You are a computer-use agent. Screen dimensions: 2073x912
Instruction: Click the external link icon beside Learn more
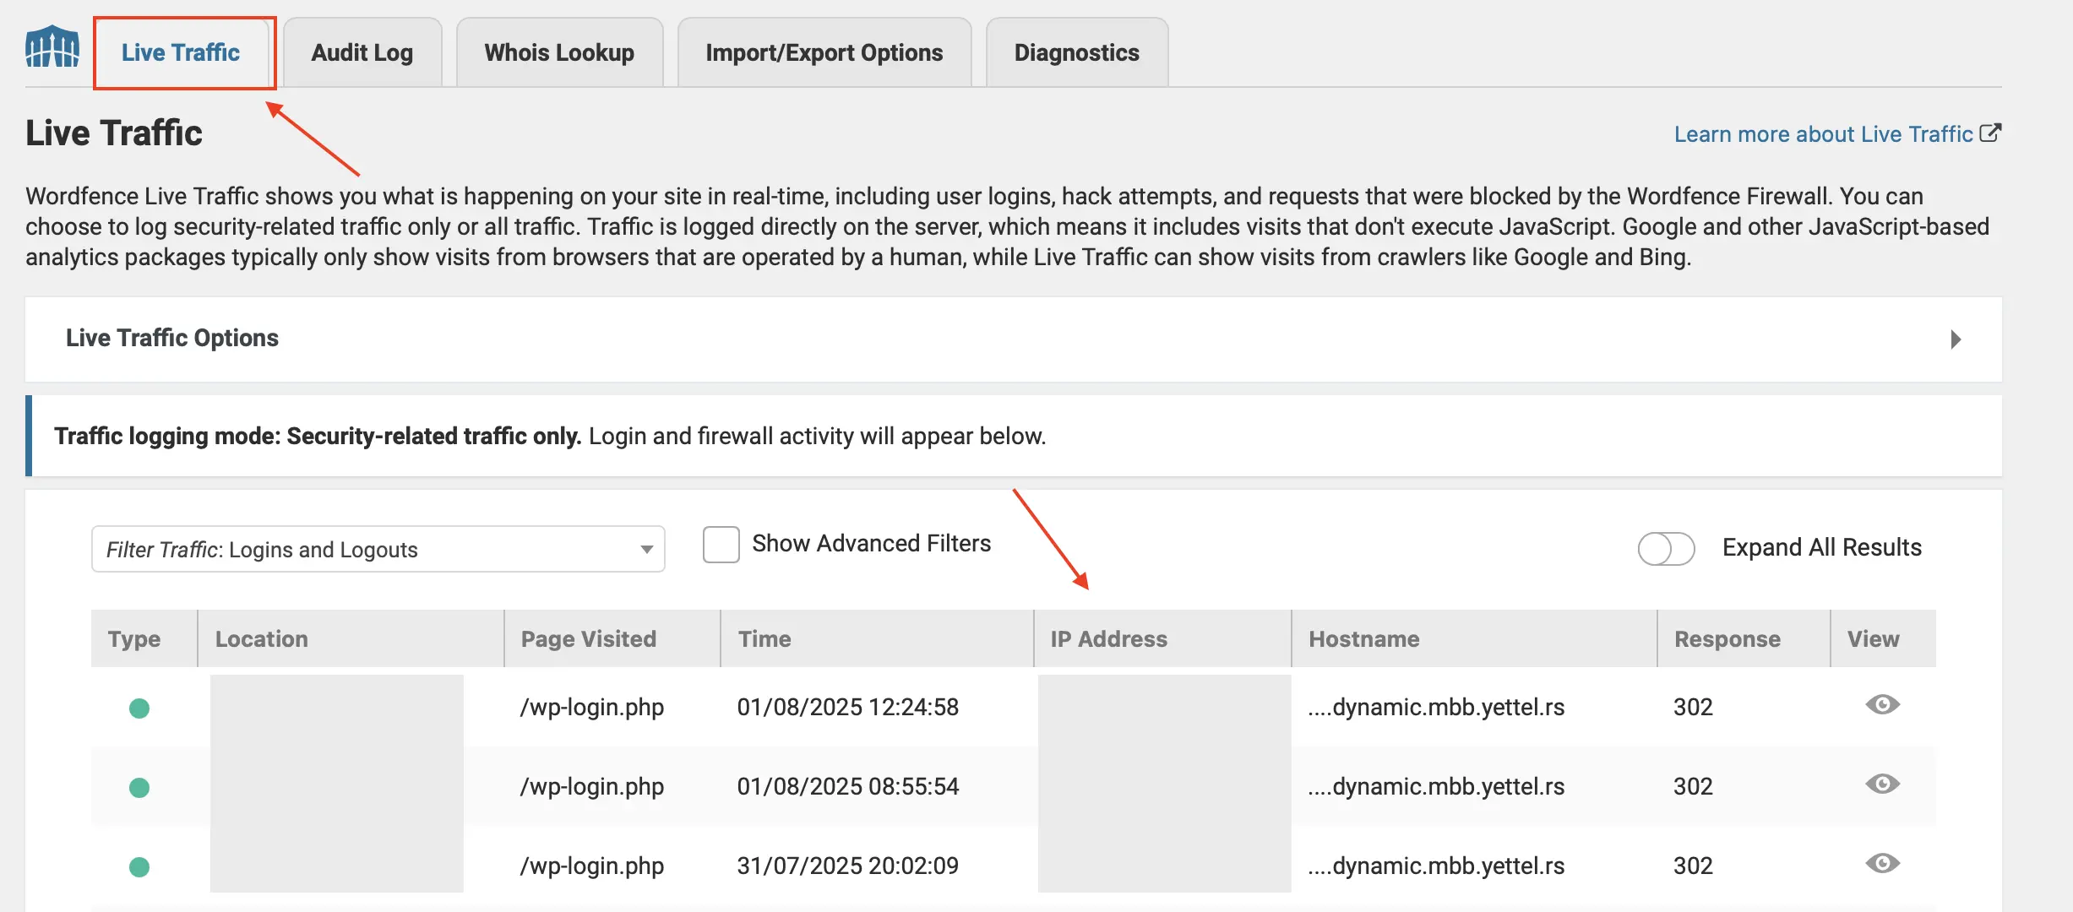(1992, 133)
